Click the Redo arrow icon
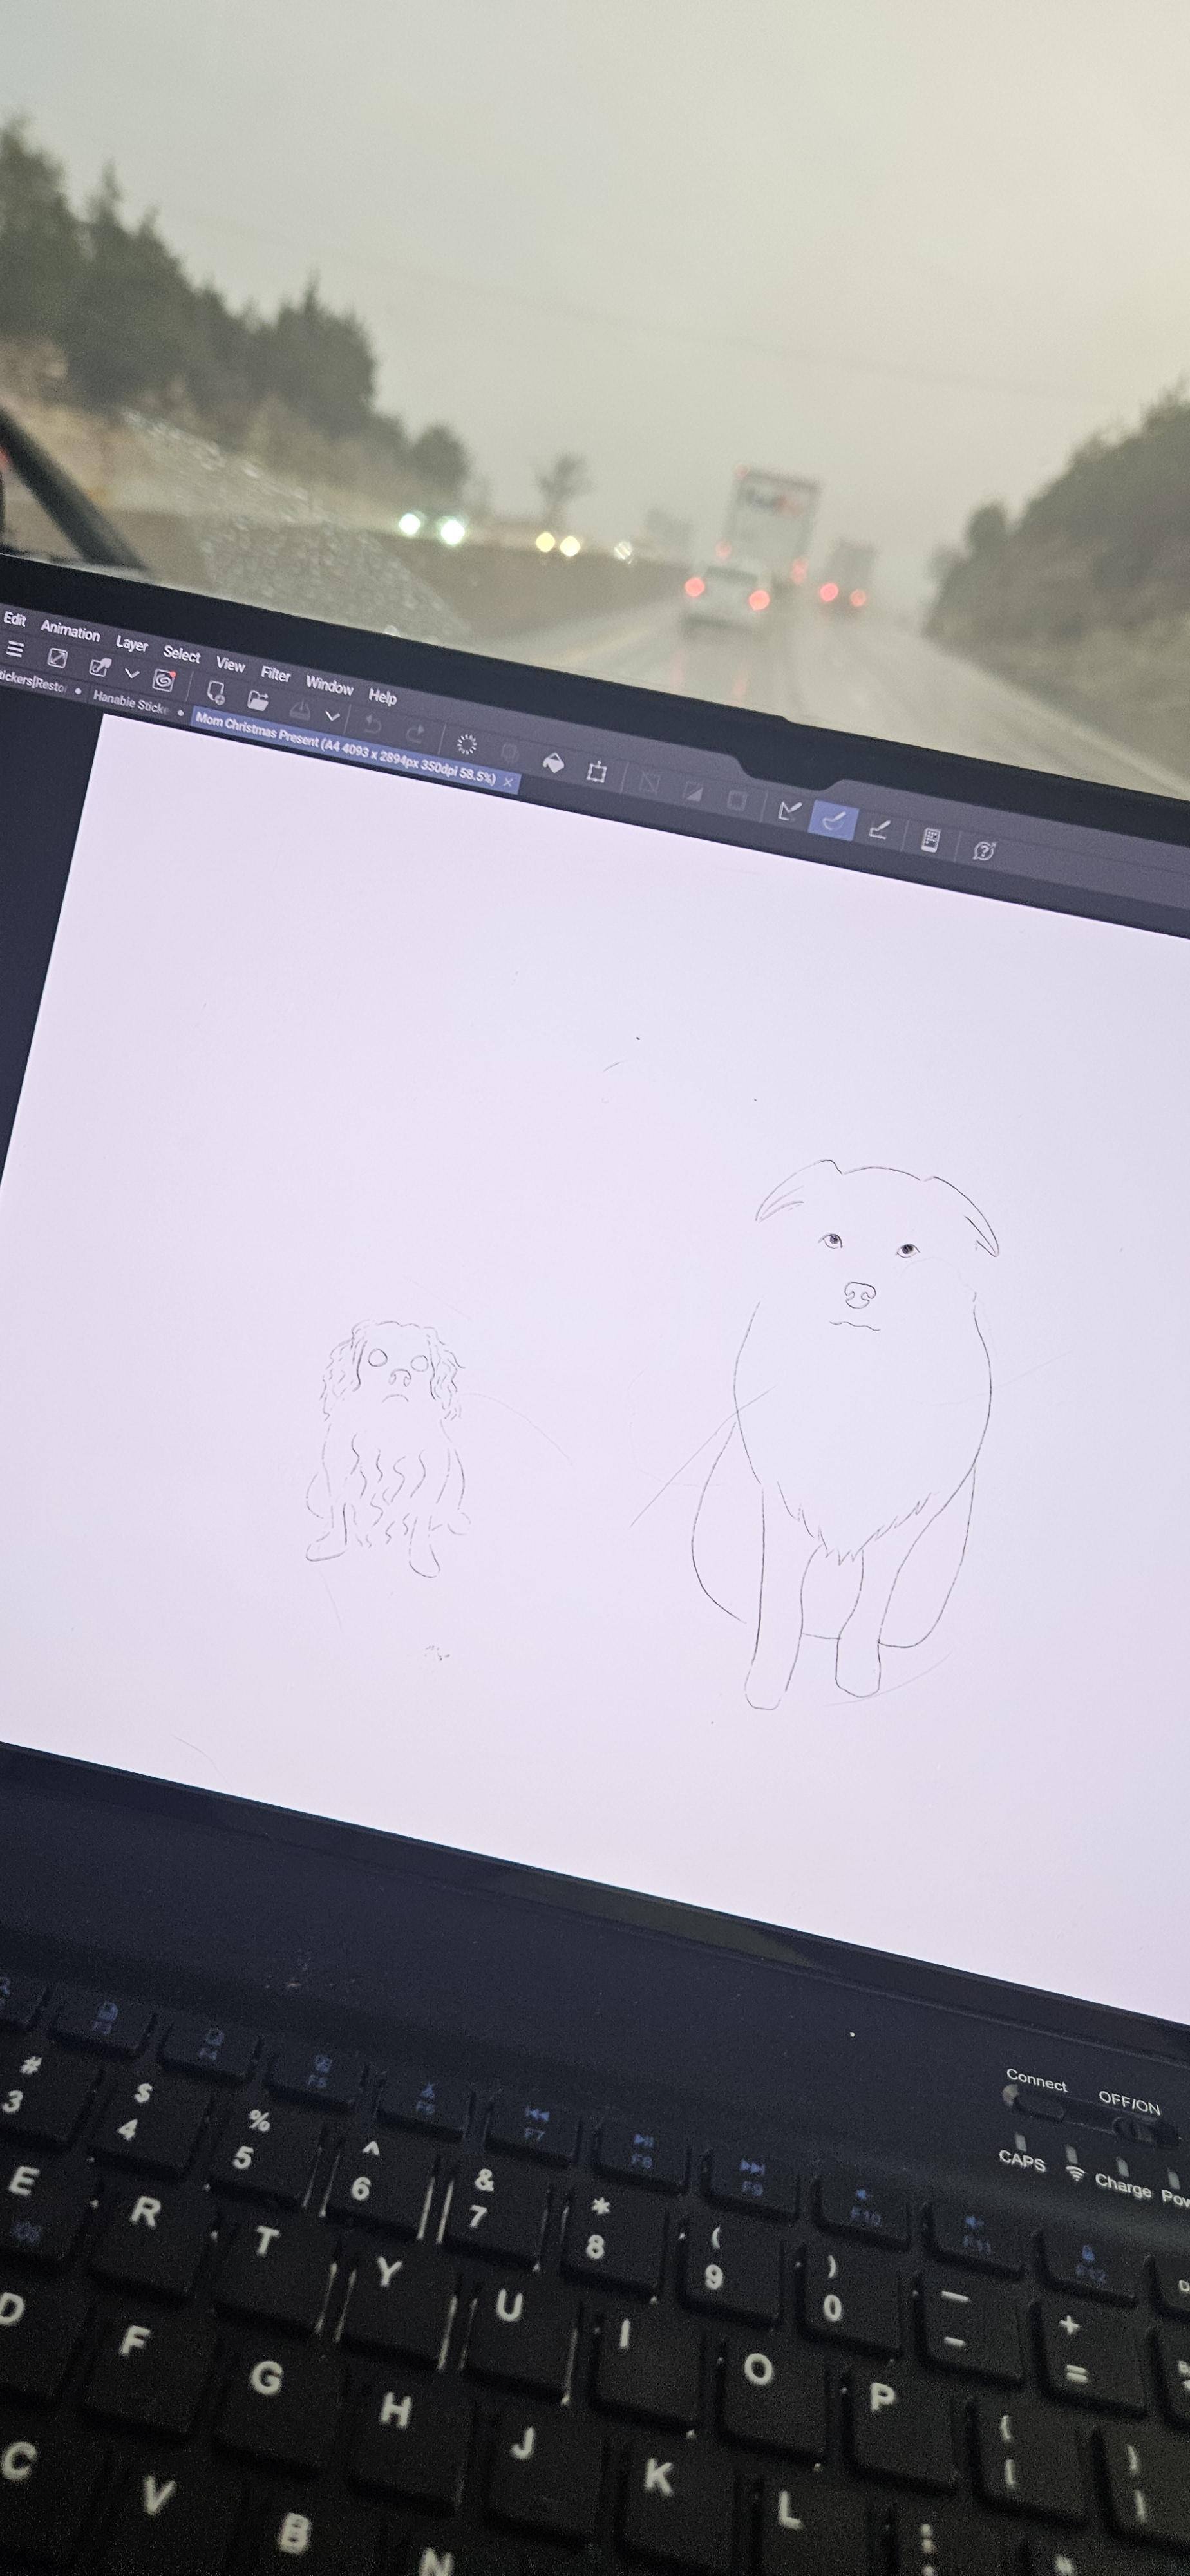The width and height of the screenshot is (1190, 2576). (416, 733)
